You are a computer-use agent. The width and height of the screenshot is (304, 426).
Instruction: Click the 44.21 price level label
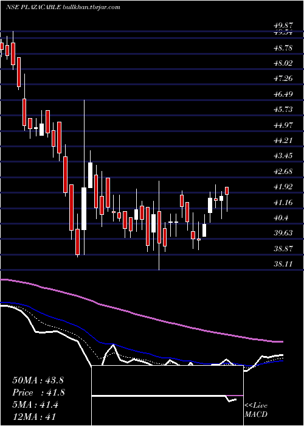[x=283, y=141]
